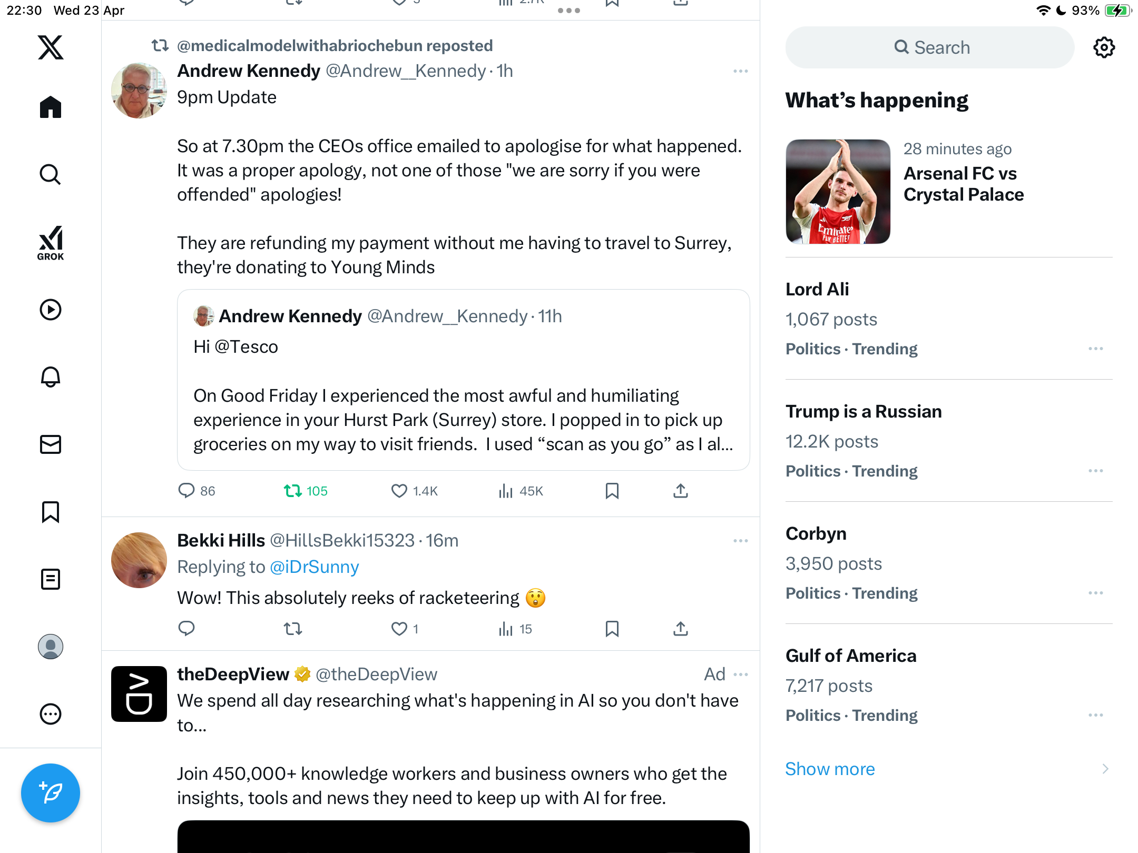
Task: Compose a new post
Action: pyautogui.click(x=51, y=793)
